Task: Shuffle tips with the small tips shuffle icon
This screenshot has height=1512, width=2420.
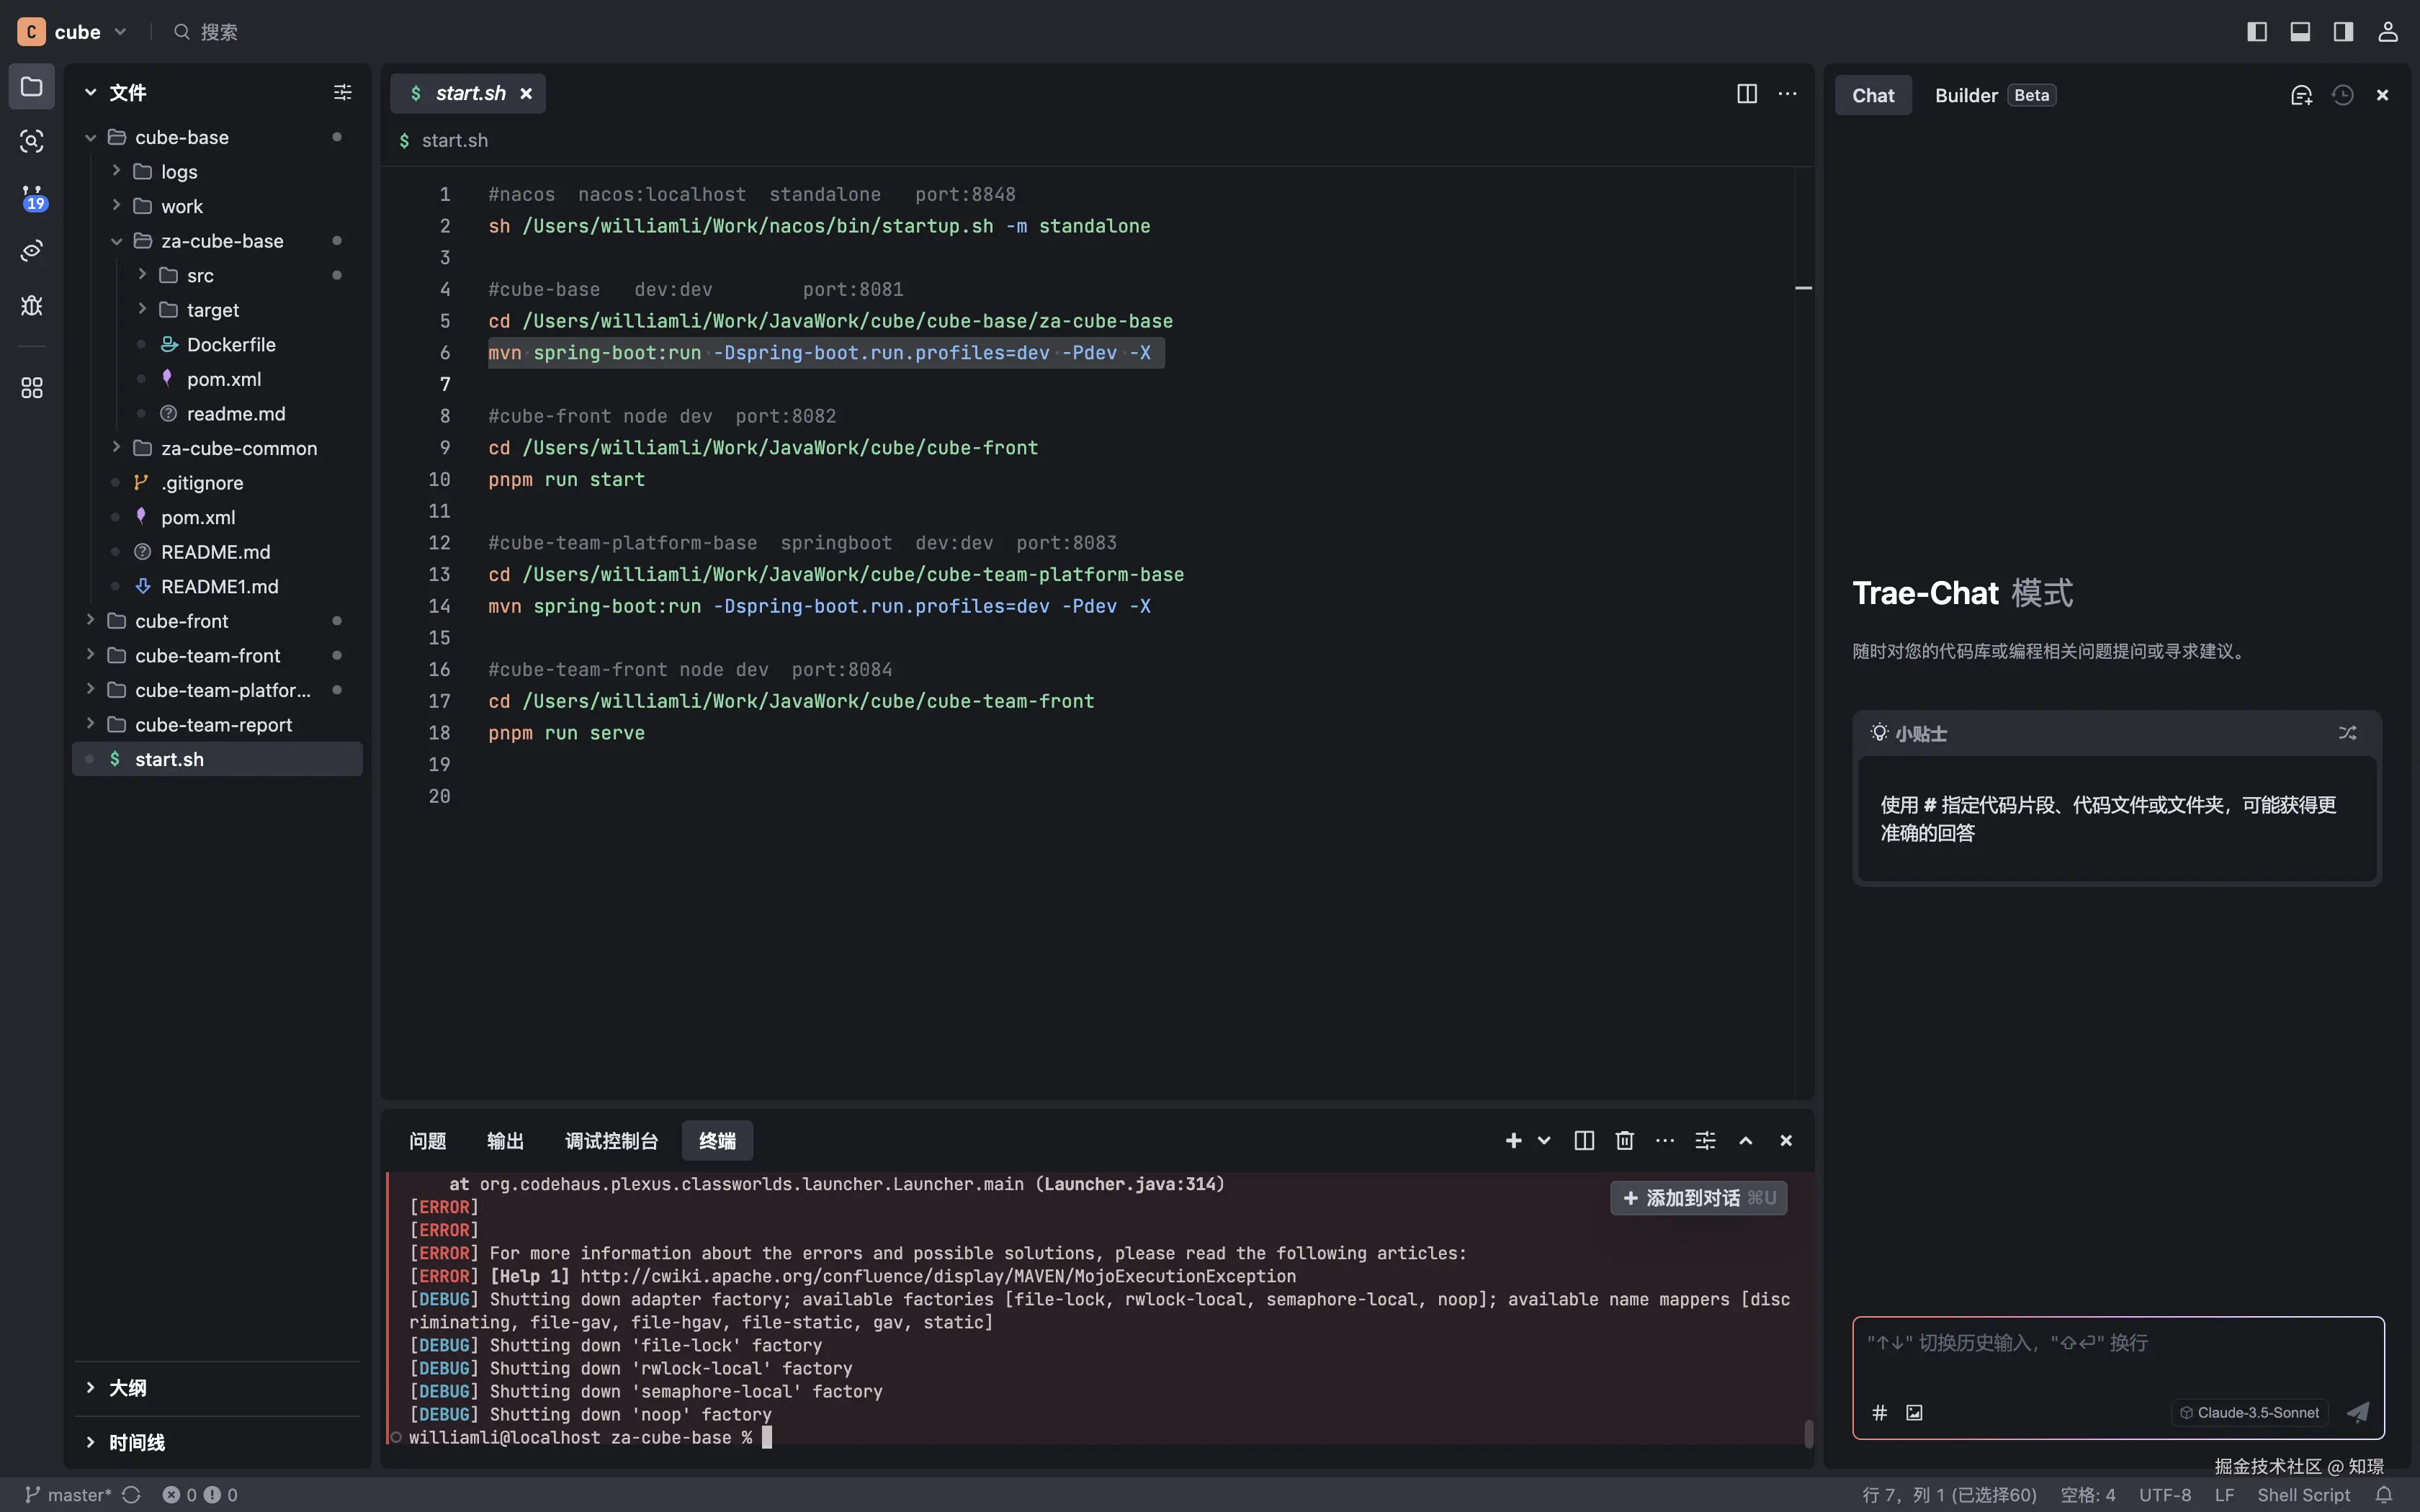Action: (2347, 733)
